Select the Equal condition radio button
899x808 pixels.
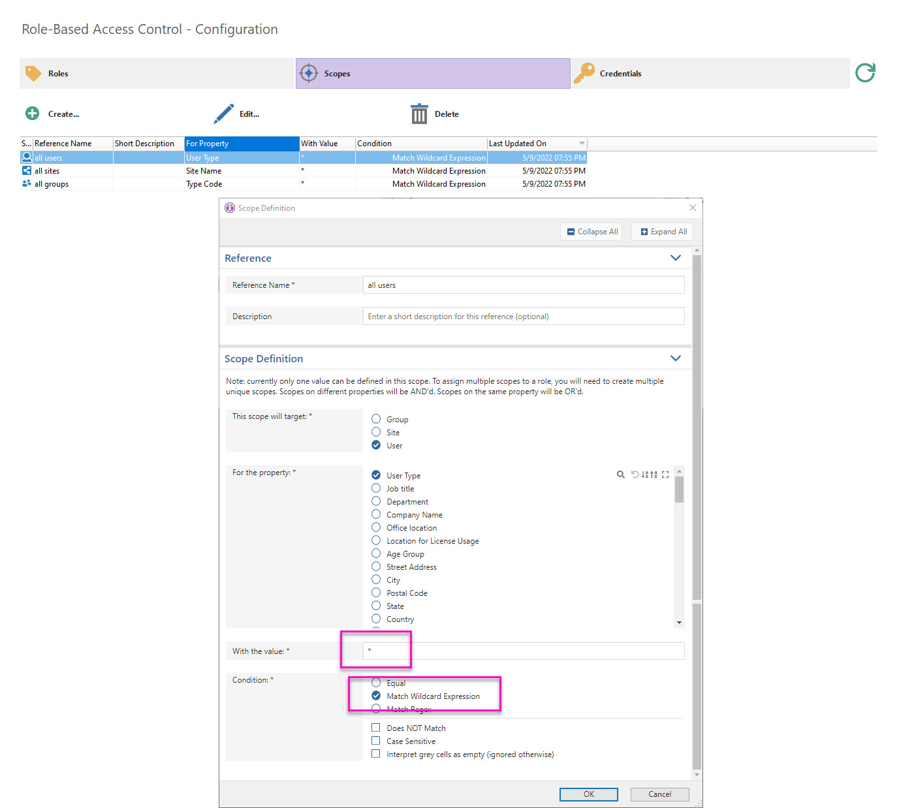tap(376, 682)
